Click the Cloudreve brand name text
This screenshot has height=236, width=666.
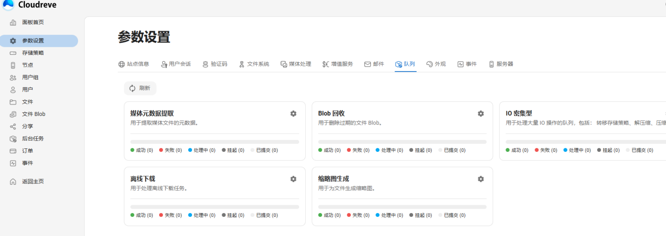point(37,5)
